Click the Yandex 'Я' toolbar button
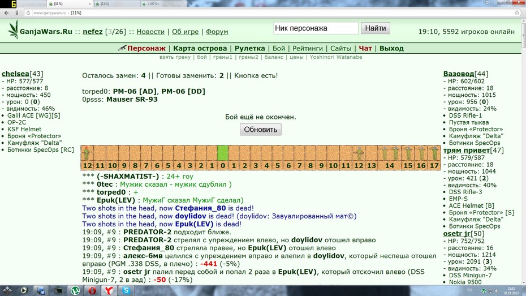Viewport: 526px width, 296px height. click(x=16, y=13)
